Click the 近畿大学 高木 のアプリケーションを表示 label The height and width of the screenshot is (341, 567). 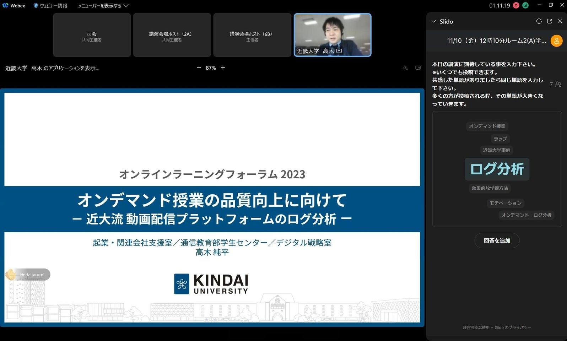[x=52, y=68]
